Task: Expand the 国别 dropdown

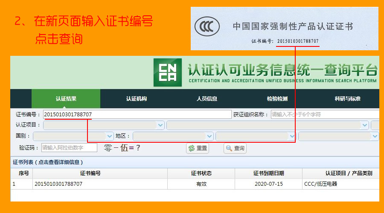Action: click(x=73, y=136)
